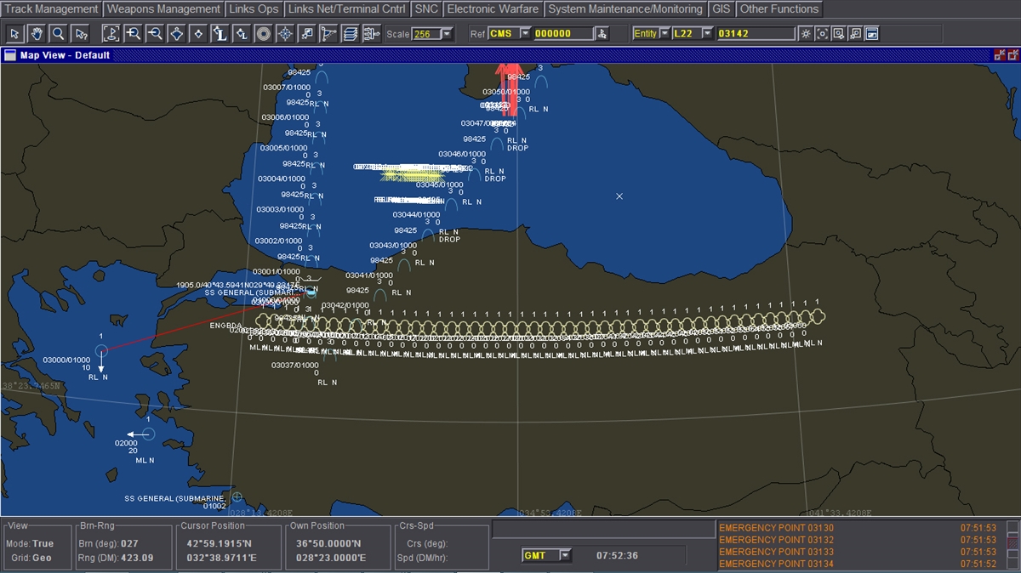
Task: Open the Scale 256 dropdown
Action: [x=447, y=34]
